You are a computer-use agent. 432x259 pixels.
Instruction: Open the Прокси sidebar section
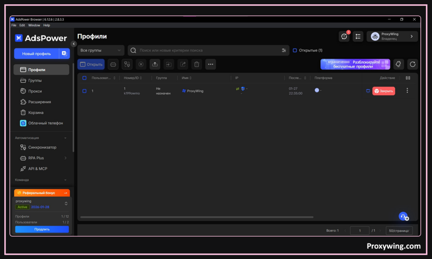[x=35, y=91]
